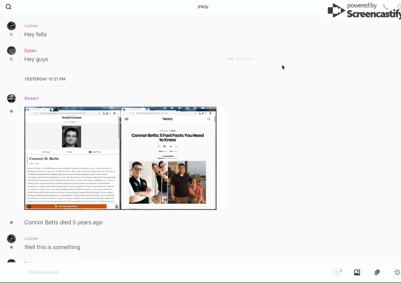Click the 6:30 PM message timestamp
Viewport: 401px width, 283px height.
(245, 59)
